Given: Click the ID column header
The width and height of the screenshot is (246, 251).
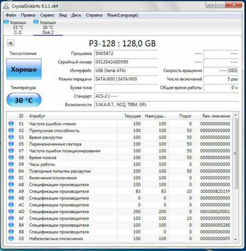Looking at the screenshot, I should pos(21,116).
